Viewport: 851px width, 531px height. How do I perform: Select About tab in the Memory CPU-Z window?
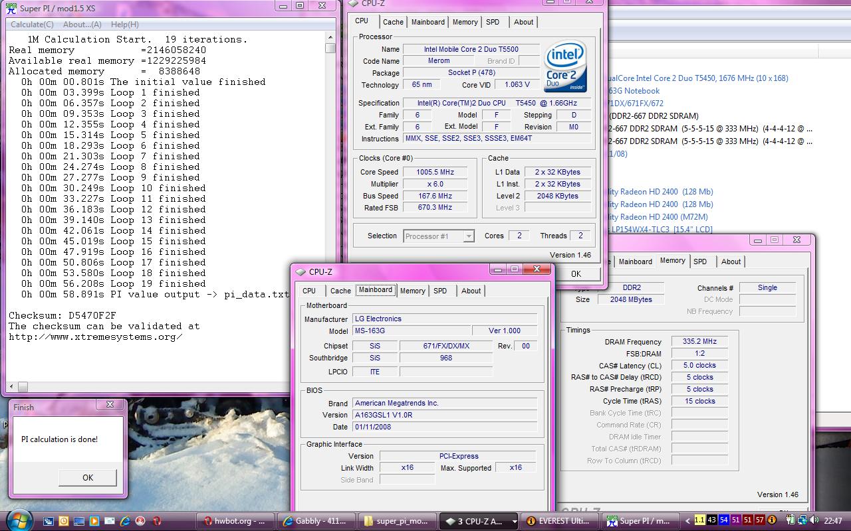(x=731, y=262)
